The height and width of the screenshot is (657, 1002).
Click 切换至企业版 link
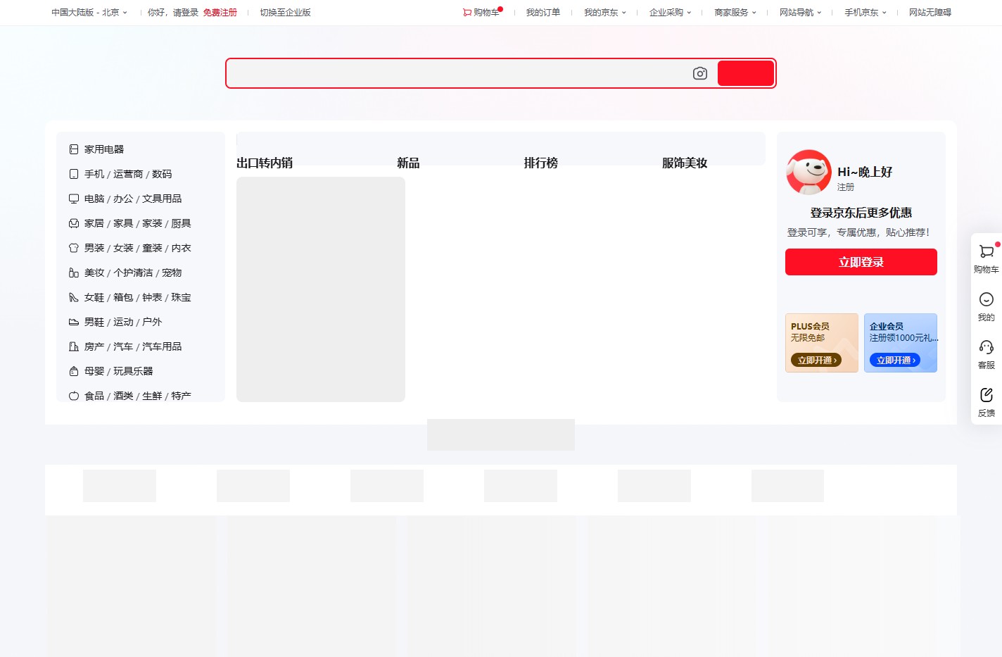click(285, 12)
